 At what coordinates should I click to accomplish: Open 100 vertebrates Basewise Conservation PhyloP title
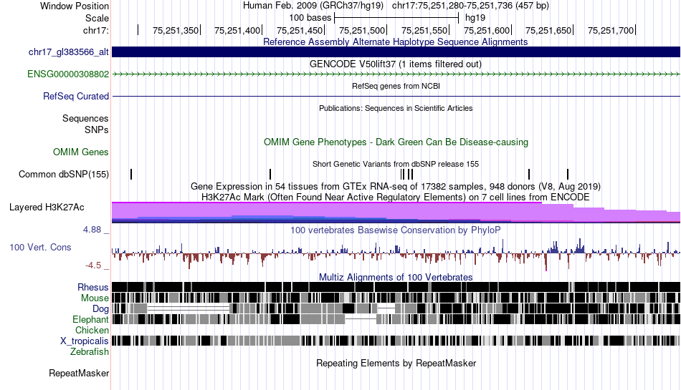click(x=396, y=230)
